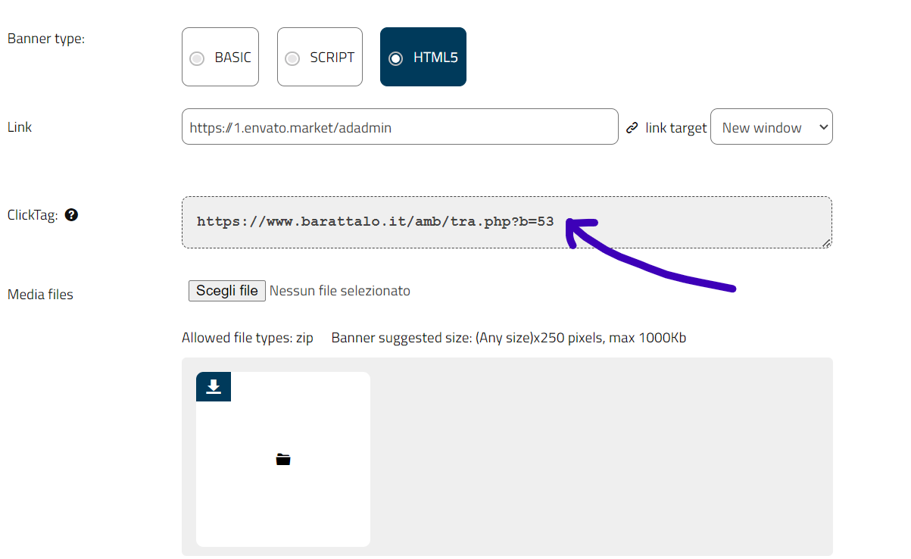911x559 pixels.
Task: Select the HTML5 banner type radio button
Action: tap(395, 58)
